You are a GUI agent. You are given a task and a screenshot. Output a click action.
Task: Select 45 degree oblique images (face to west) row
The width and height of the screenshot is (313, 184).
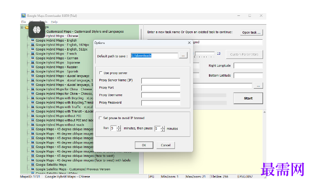[x=75, y=156]
